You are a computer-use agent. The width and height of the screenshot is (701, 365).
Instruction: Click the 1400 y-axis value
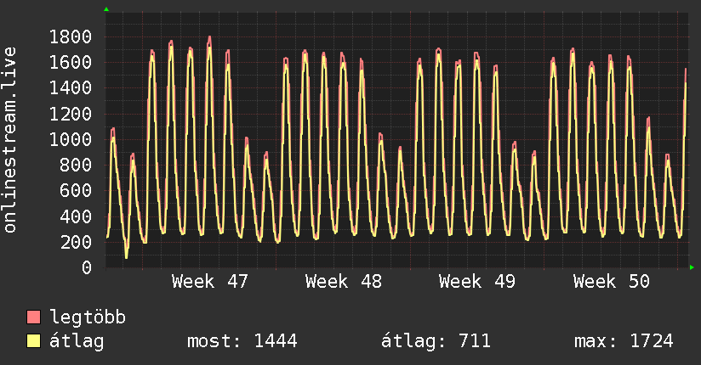click(71, 88)
